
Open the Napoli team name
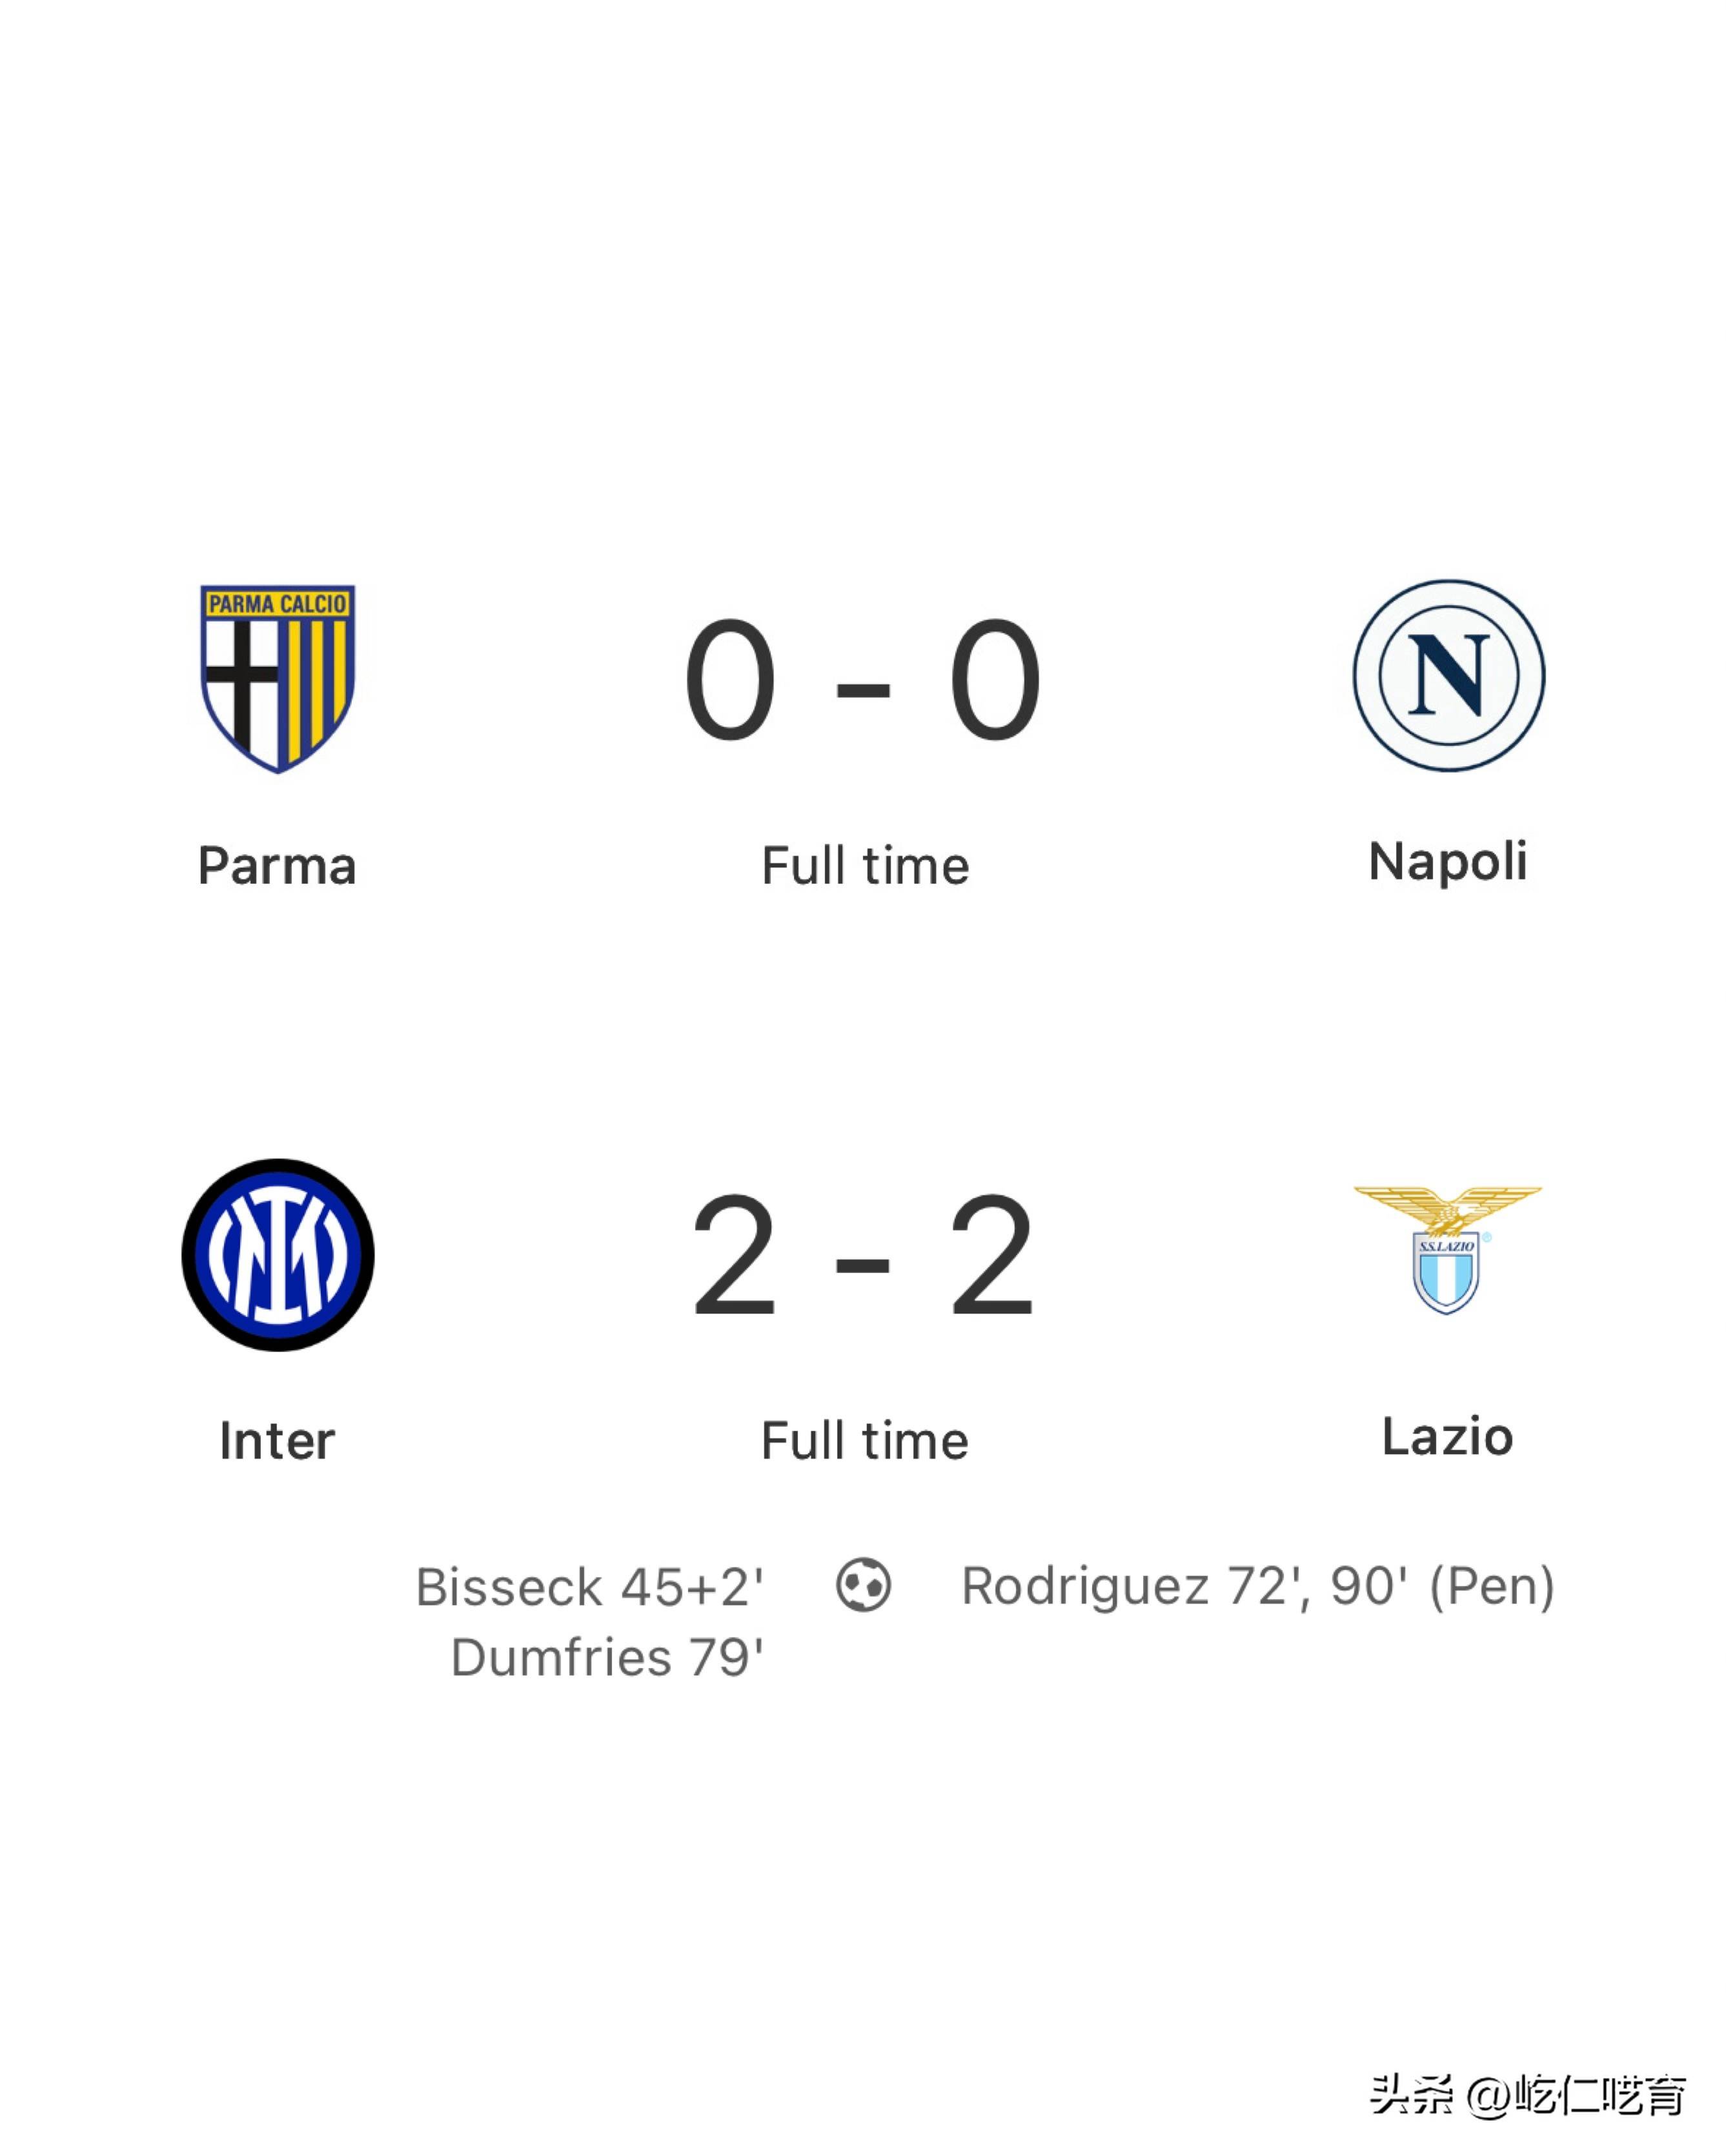tap(1448, 862)
